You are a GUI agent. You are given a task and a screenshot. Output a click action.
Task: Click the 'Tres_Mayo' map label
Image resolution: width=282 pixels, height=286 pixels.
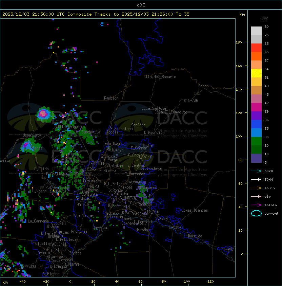click(x=112, y=144)
